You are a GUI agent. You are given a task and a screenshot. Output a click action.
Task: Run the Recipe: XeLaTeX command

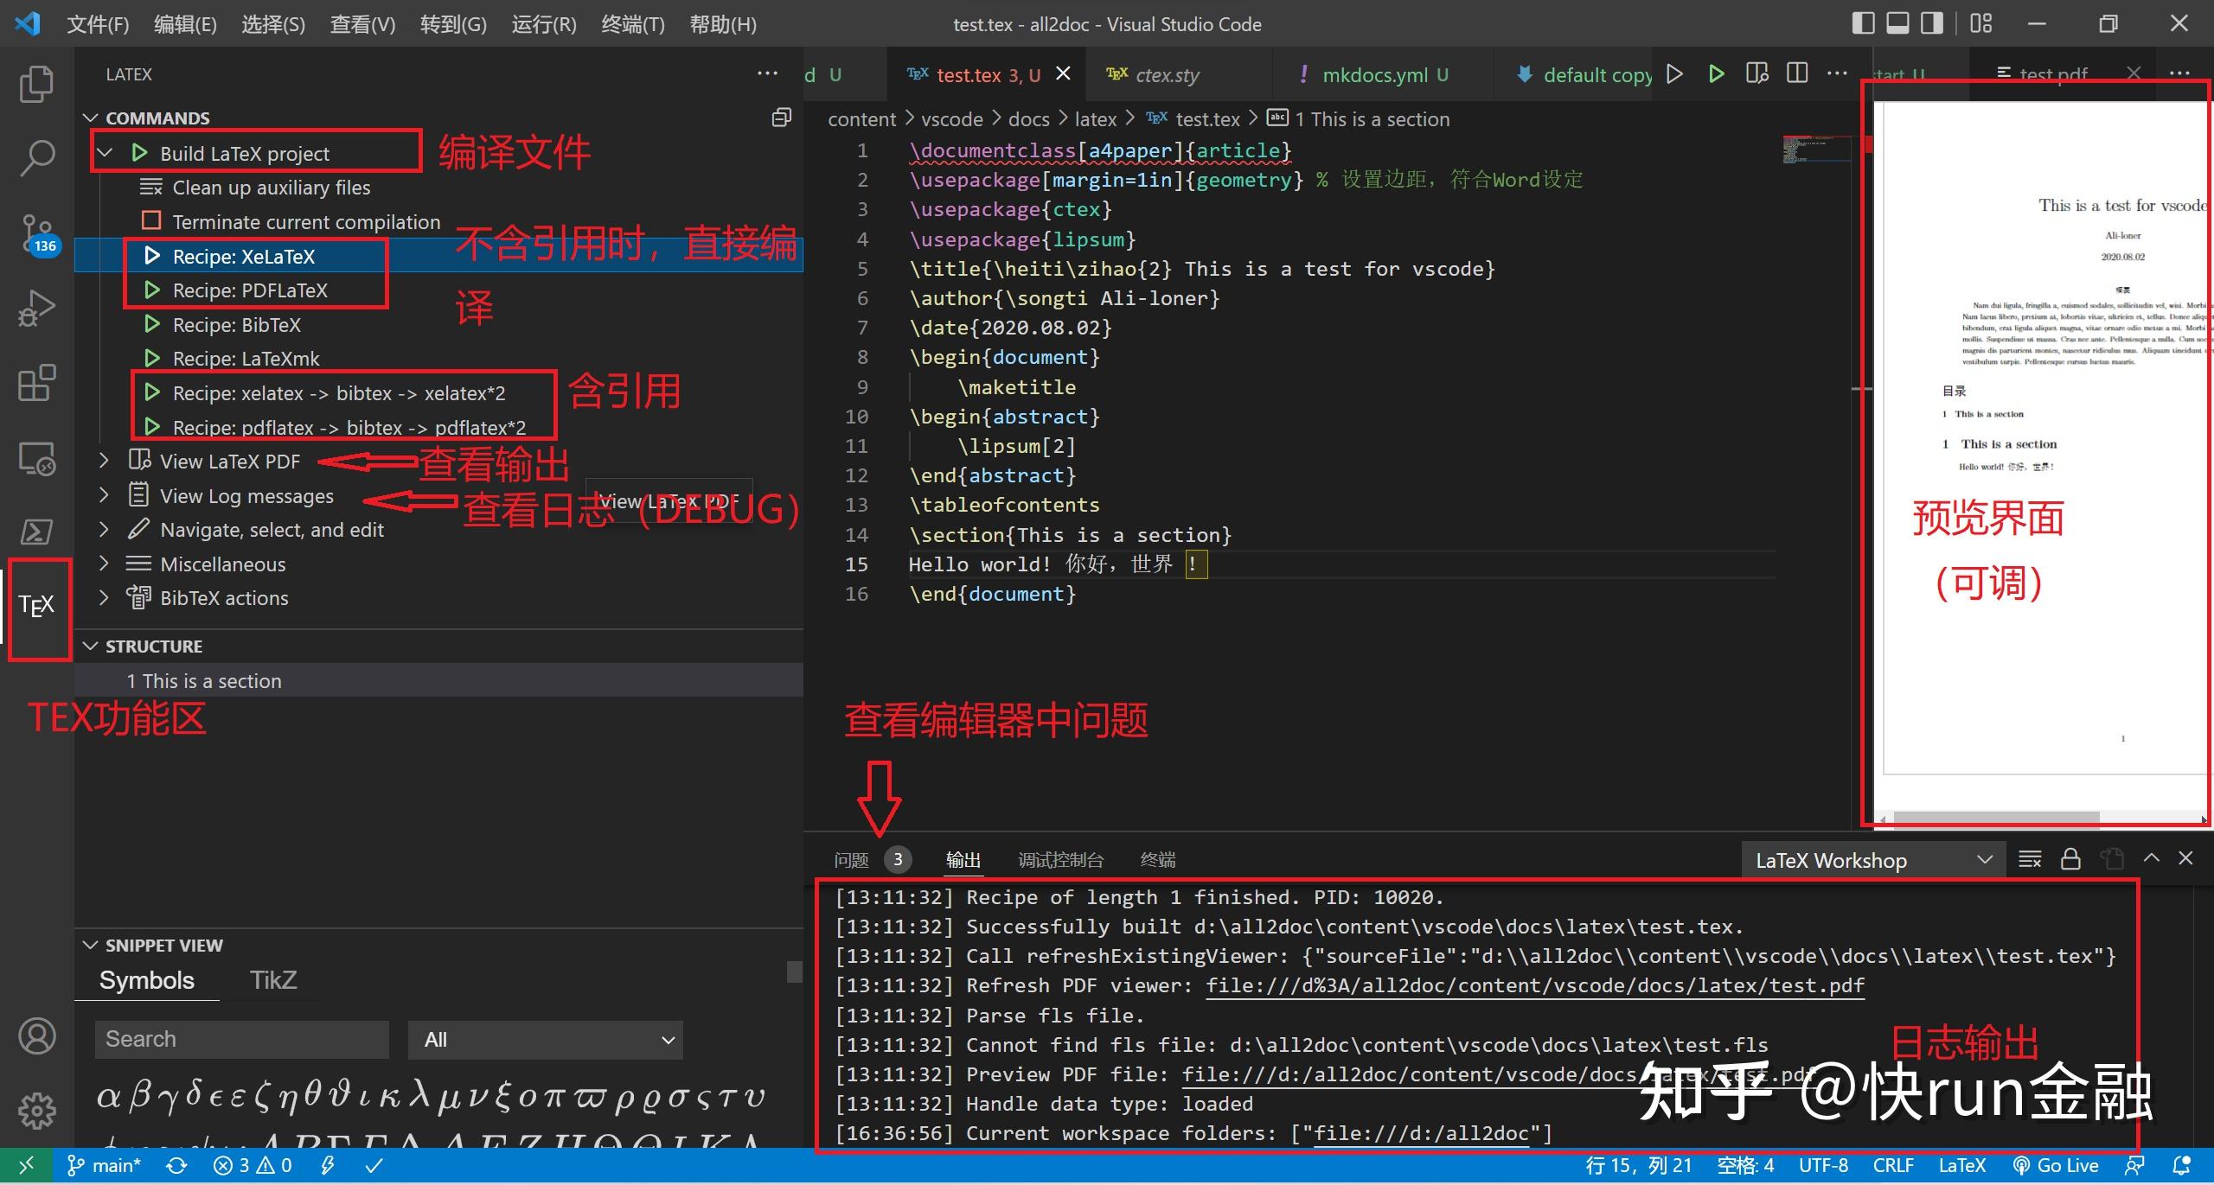(x=244, y=256)
